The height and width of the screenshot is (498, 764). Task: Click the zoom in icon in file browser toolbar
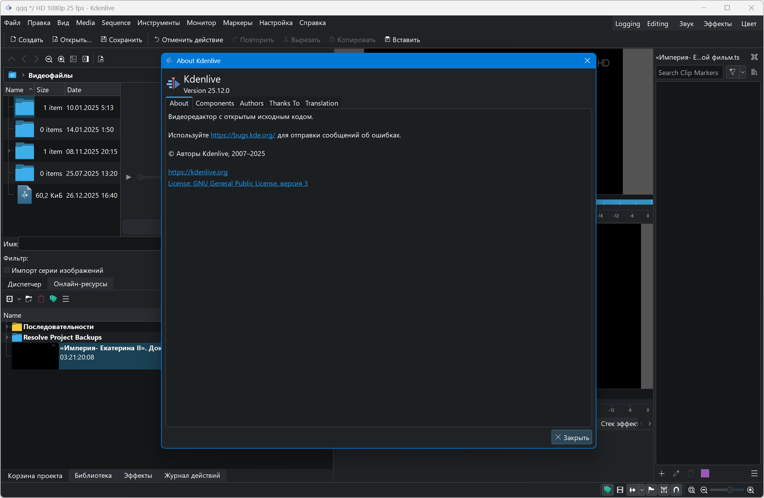[x=61, y=59]
